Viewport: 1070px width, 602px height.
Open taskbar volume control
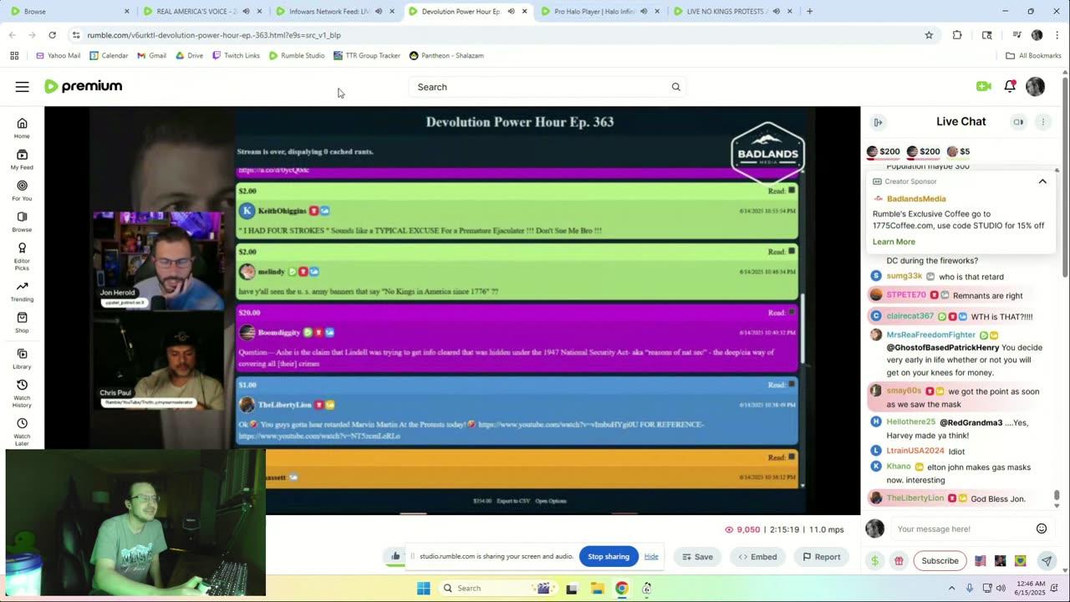click(1001, 589)
